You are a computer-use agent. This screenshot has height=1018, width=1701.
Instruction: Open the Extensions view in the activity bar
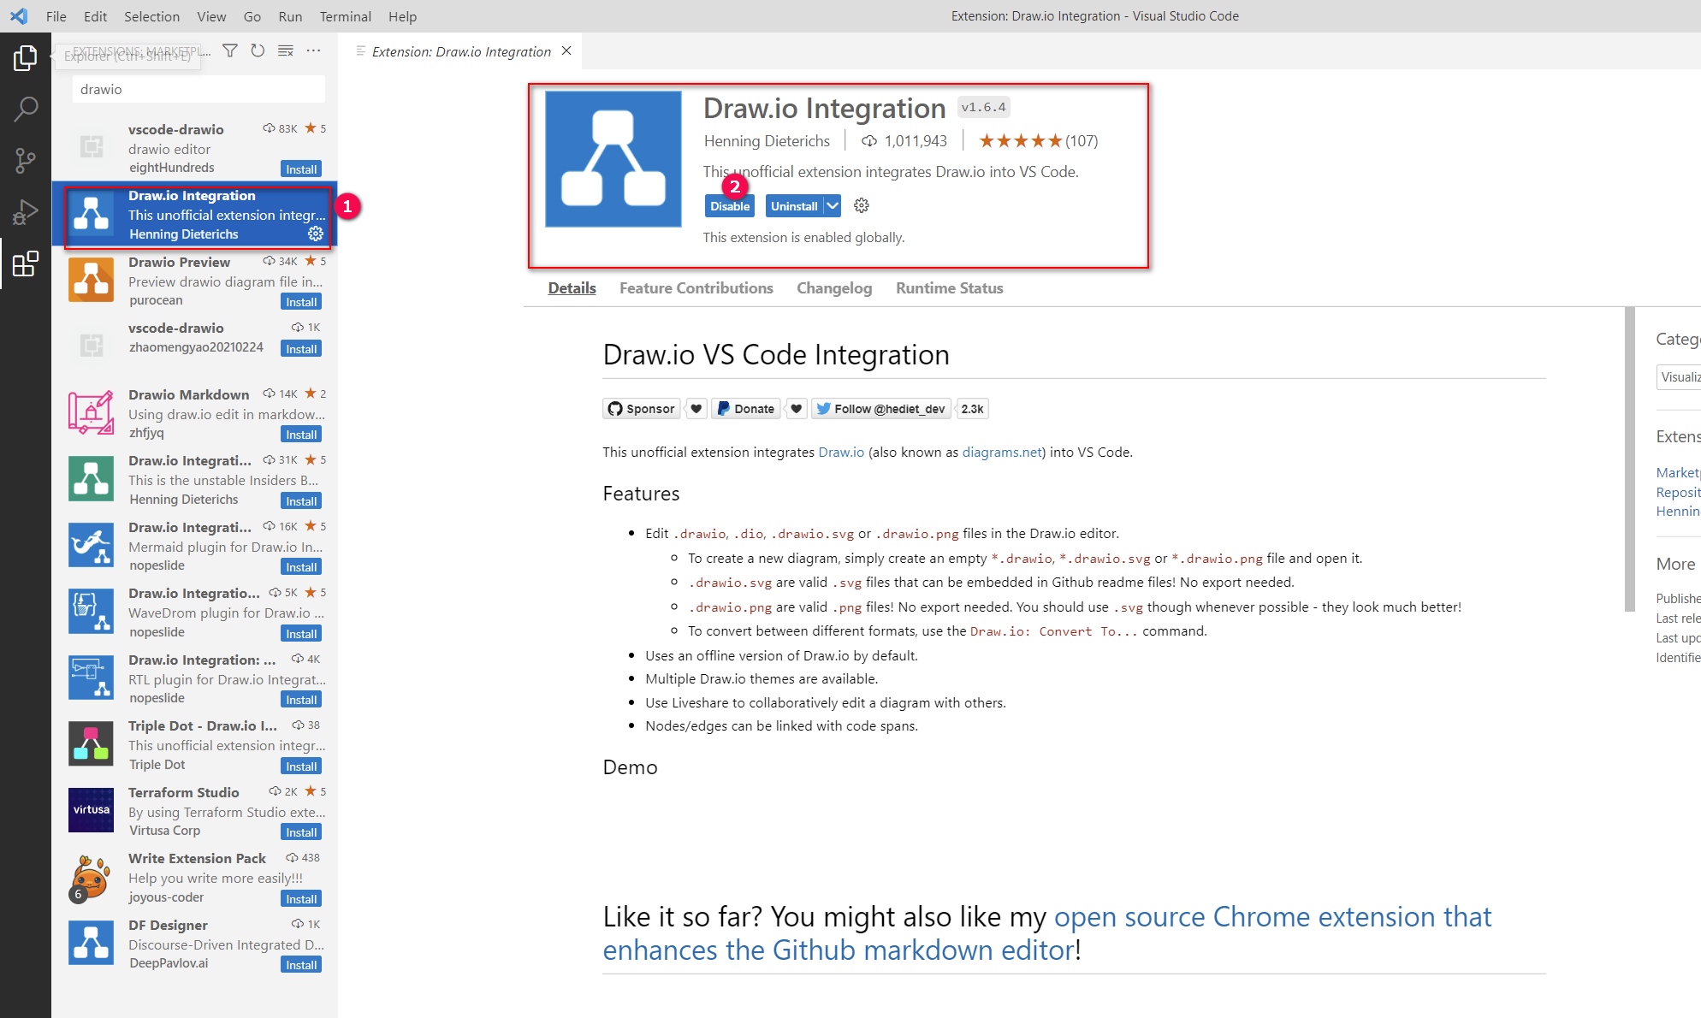26,263
